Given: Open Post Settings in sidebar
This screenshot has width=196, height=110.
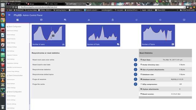Looking at the screenshot, I should point(10,51).
